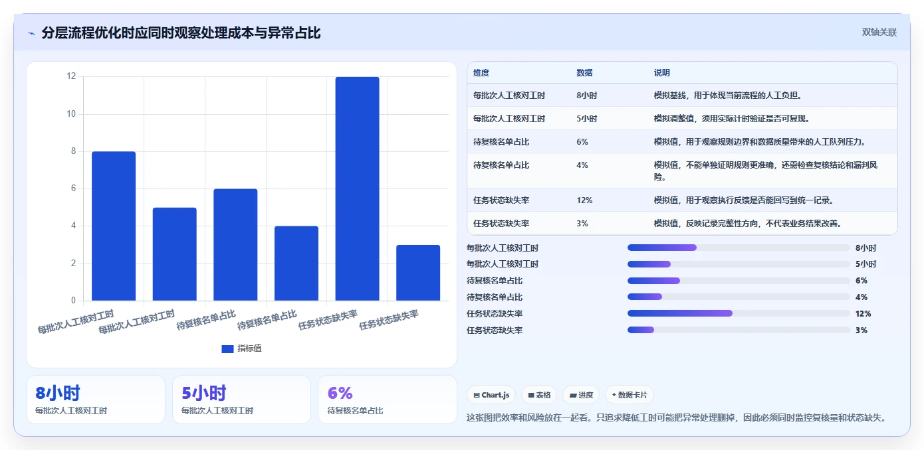Select the Chart.js chip
The width and height of the screenshot is (924, 450).
pos(491,395)
